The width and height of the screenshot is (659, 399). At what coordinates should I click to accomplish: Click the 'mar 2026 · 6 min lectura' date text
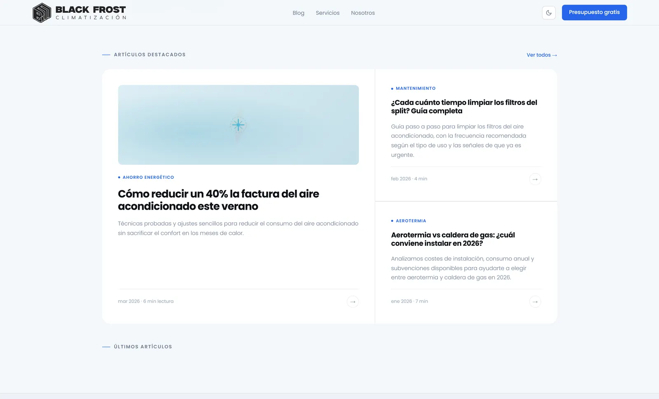pos(146,301)
